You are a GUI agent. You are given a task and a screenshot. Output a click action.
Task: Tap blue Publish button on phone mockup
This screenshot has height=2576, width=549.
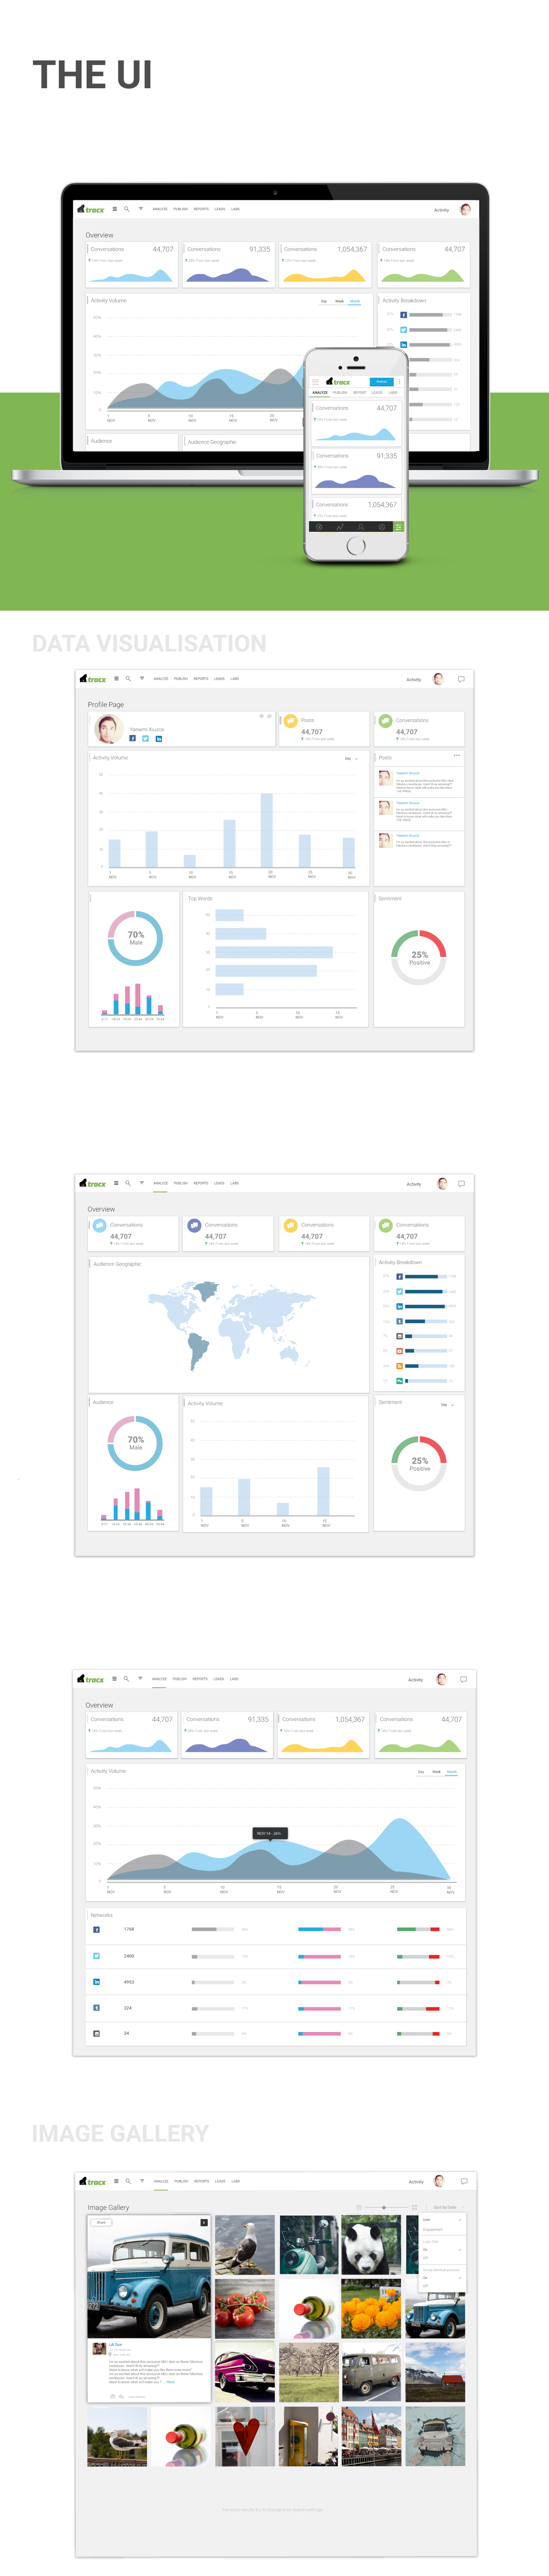[382, 382]
